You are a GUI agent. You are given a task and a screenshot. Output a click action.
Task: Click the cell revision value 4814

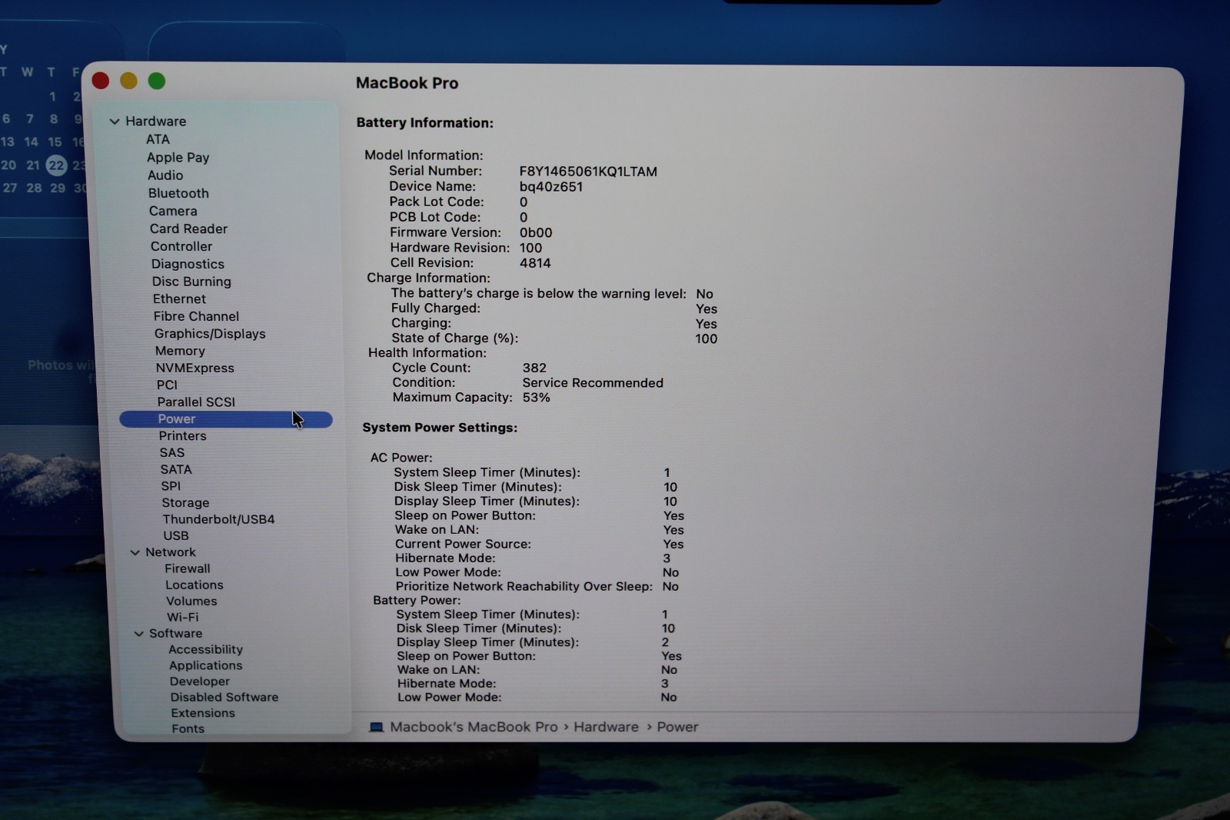click(535, 263)
